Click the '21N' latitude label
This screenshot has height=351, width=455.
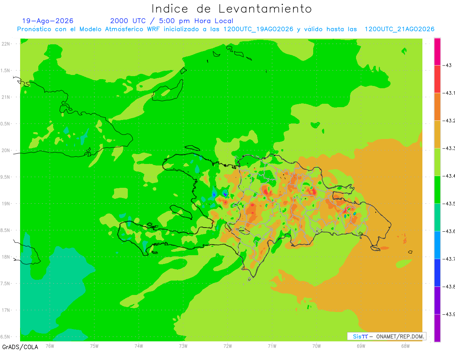[x=6, y=97]
